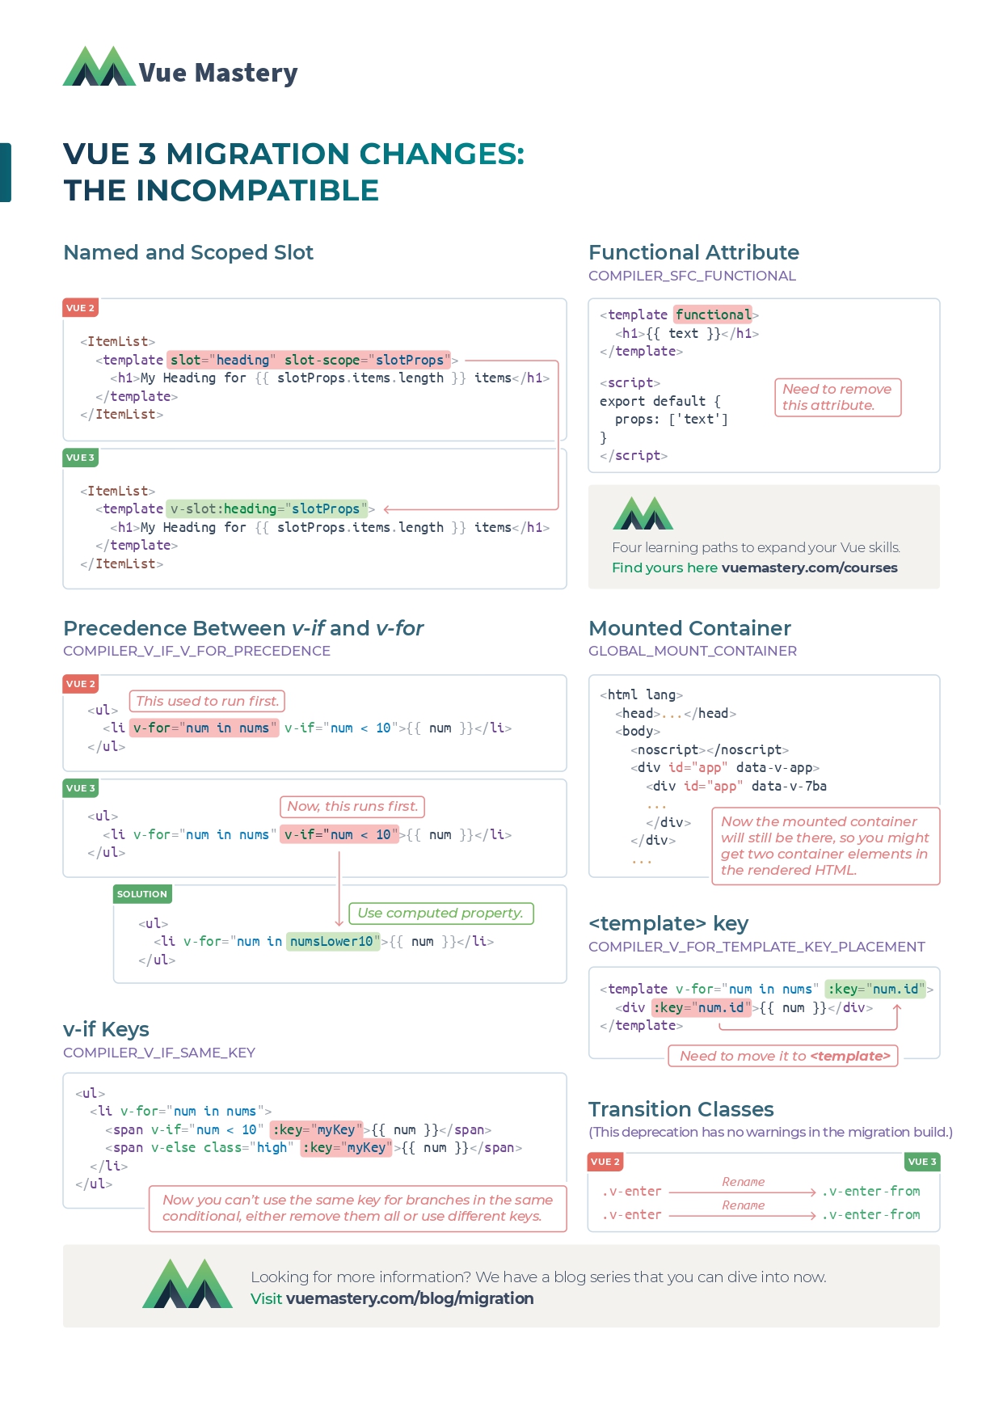Screen dimensions: 1003x1418
Task: Click the Vue Mastery logo at top
Action: click(x=180, y=67)
